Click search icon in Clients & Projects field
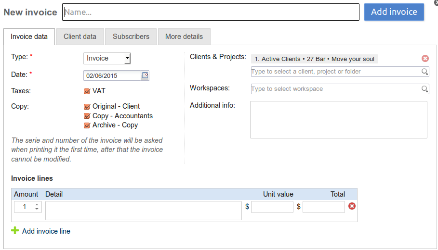 click(x=425, y=72)
